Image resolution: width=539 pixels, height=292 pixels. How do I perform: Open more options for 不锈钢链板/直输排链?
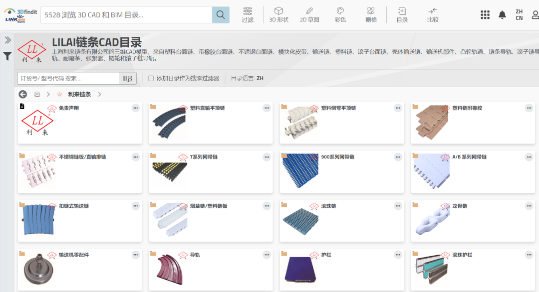(136, 157)
